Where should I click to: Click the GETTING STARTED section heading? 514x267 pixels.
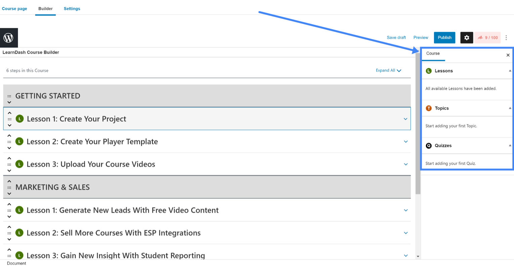[48, 96]
